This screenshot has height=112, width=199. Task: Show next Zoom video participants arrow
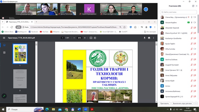point(146,9)
